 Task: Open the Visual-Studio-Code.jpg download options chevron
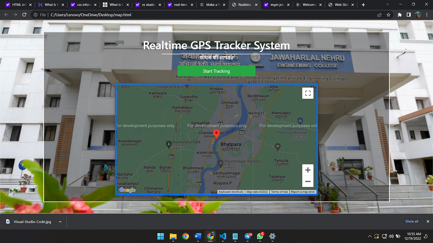pos(60,222)
